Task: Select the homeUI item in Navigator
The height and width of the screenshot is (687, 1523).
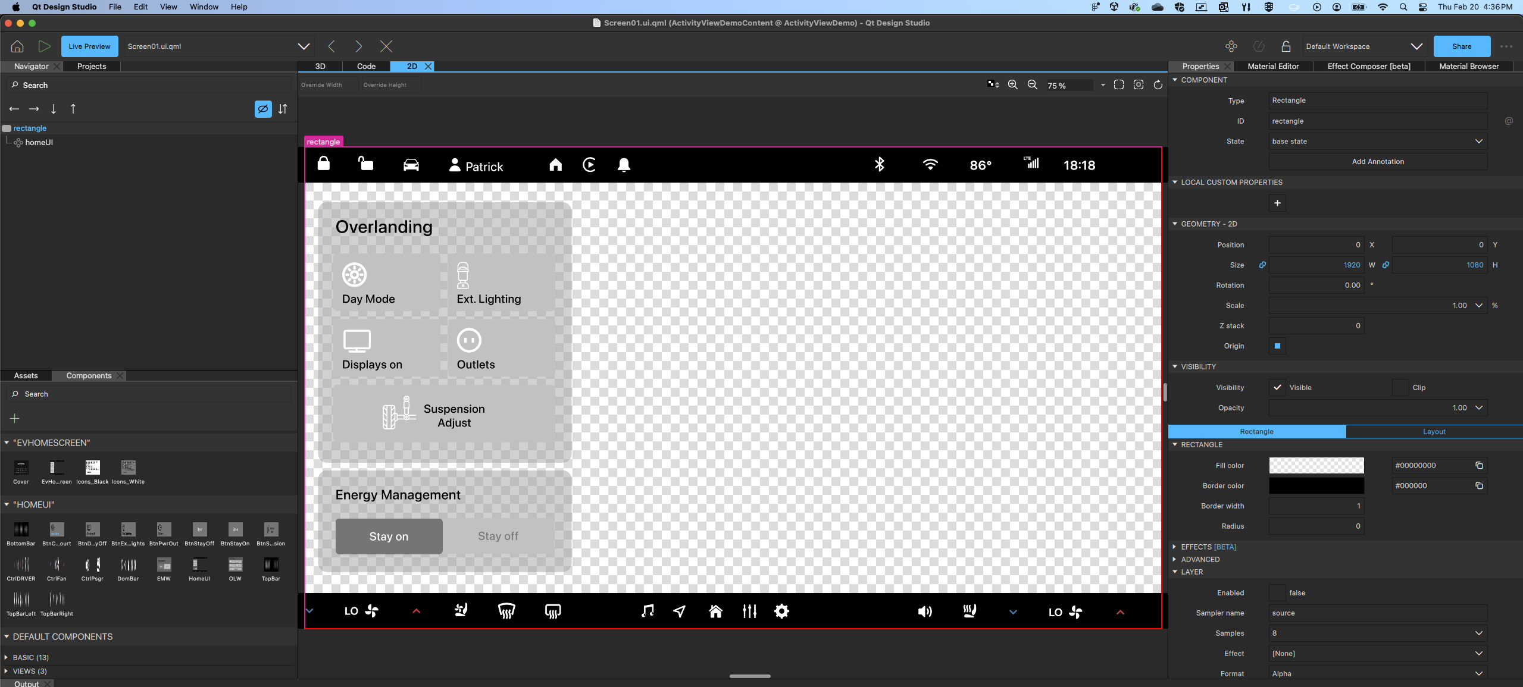Action: click(x=39, y=142)
